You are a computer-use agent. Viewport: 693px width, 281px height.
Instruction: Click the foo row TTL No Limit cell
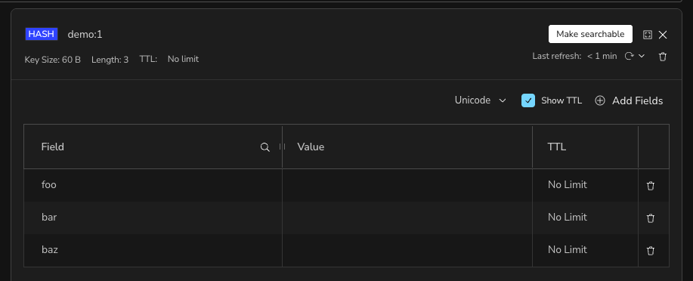[x=585, y=185]
